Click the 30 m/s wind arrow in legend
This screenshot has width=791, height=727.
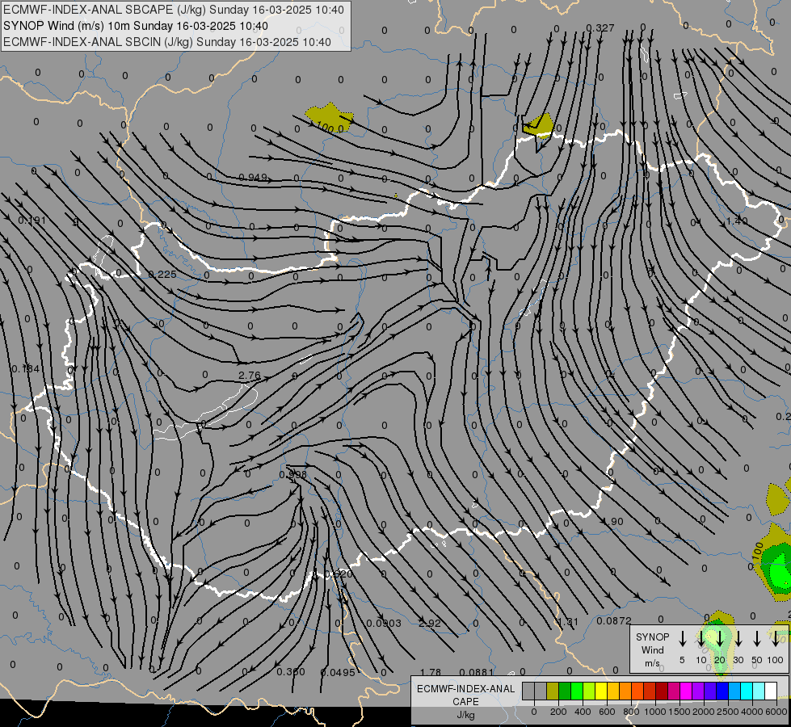pos(738,639)
